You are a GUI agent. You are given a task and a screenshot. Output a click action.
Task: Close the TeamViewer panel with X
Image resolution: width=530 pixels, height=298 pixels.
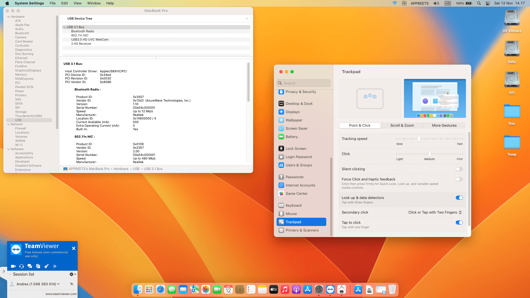pos(74,248)
